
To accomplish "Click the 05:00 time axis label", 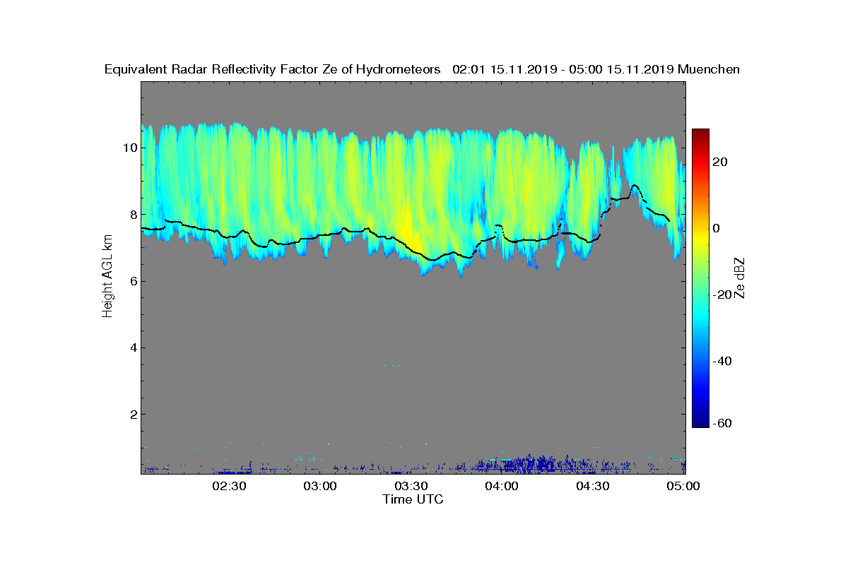I will tap(683, 486).
